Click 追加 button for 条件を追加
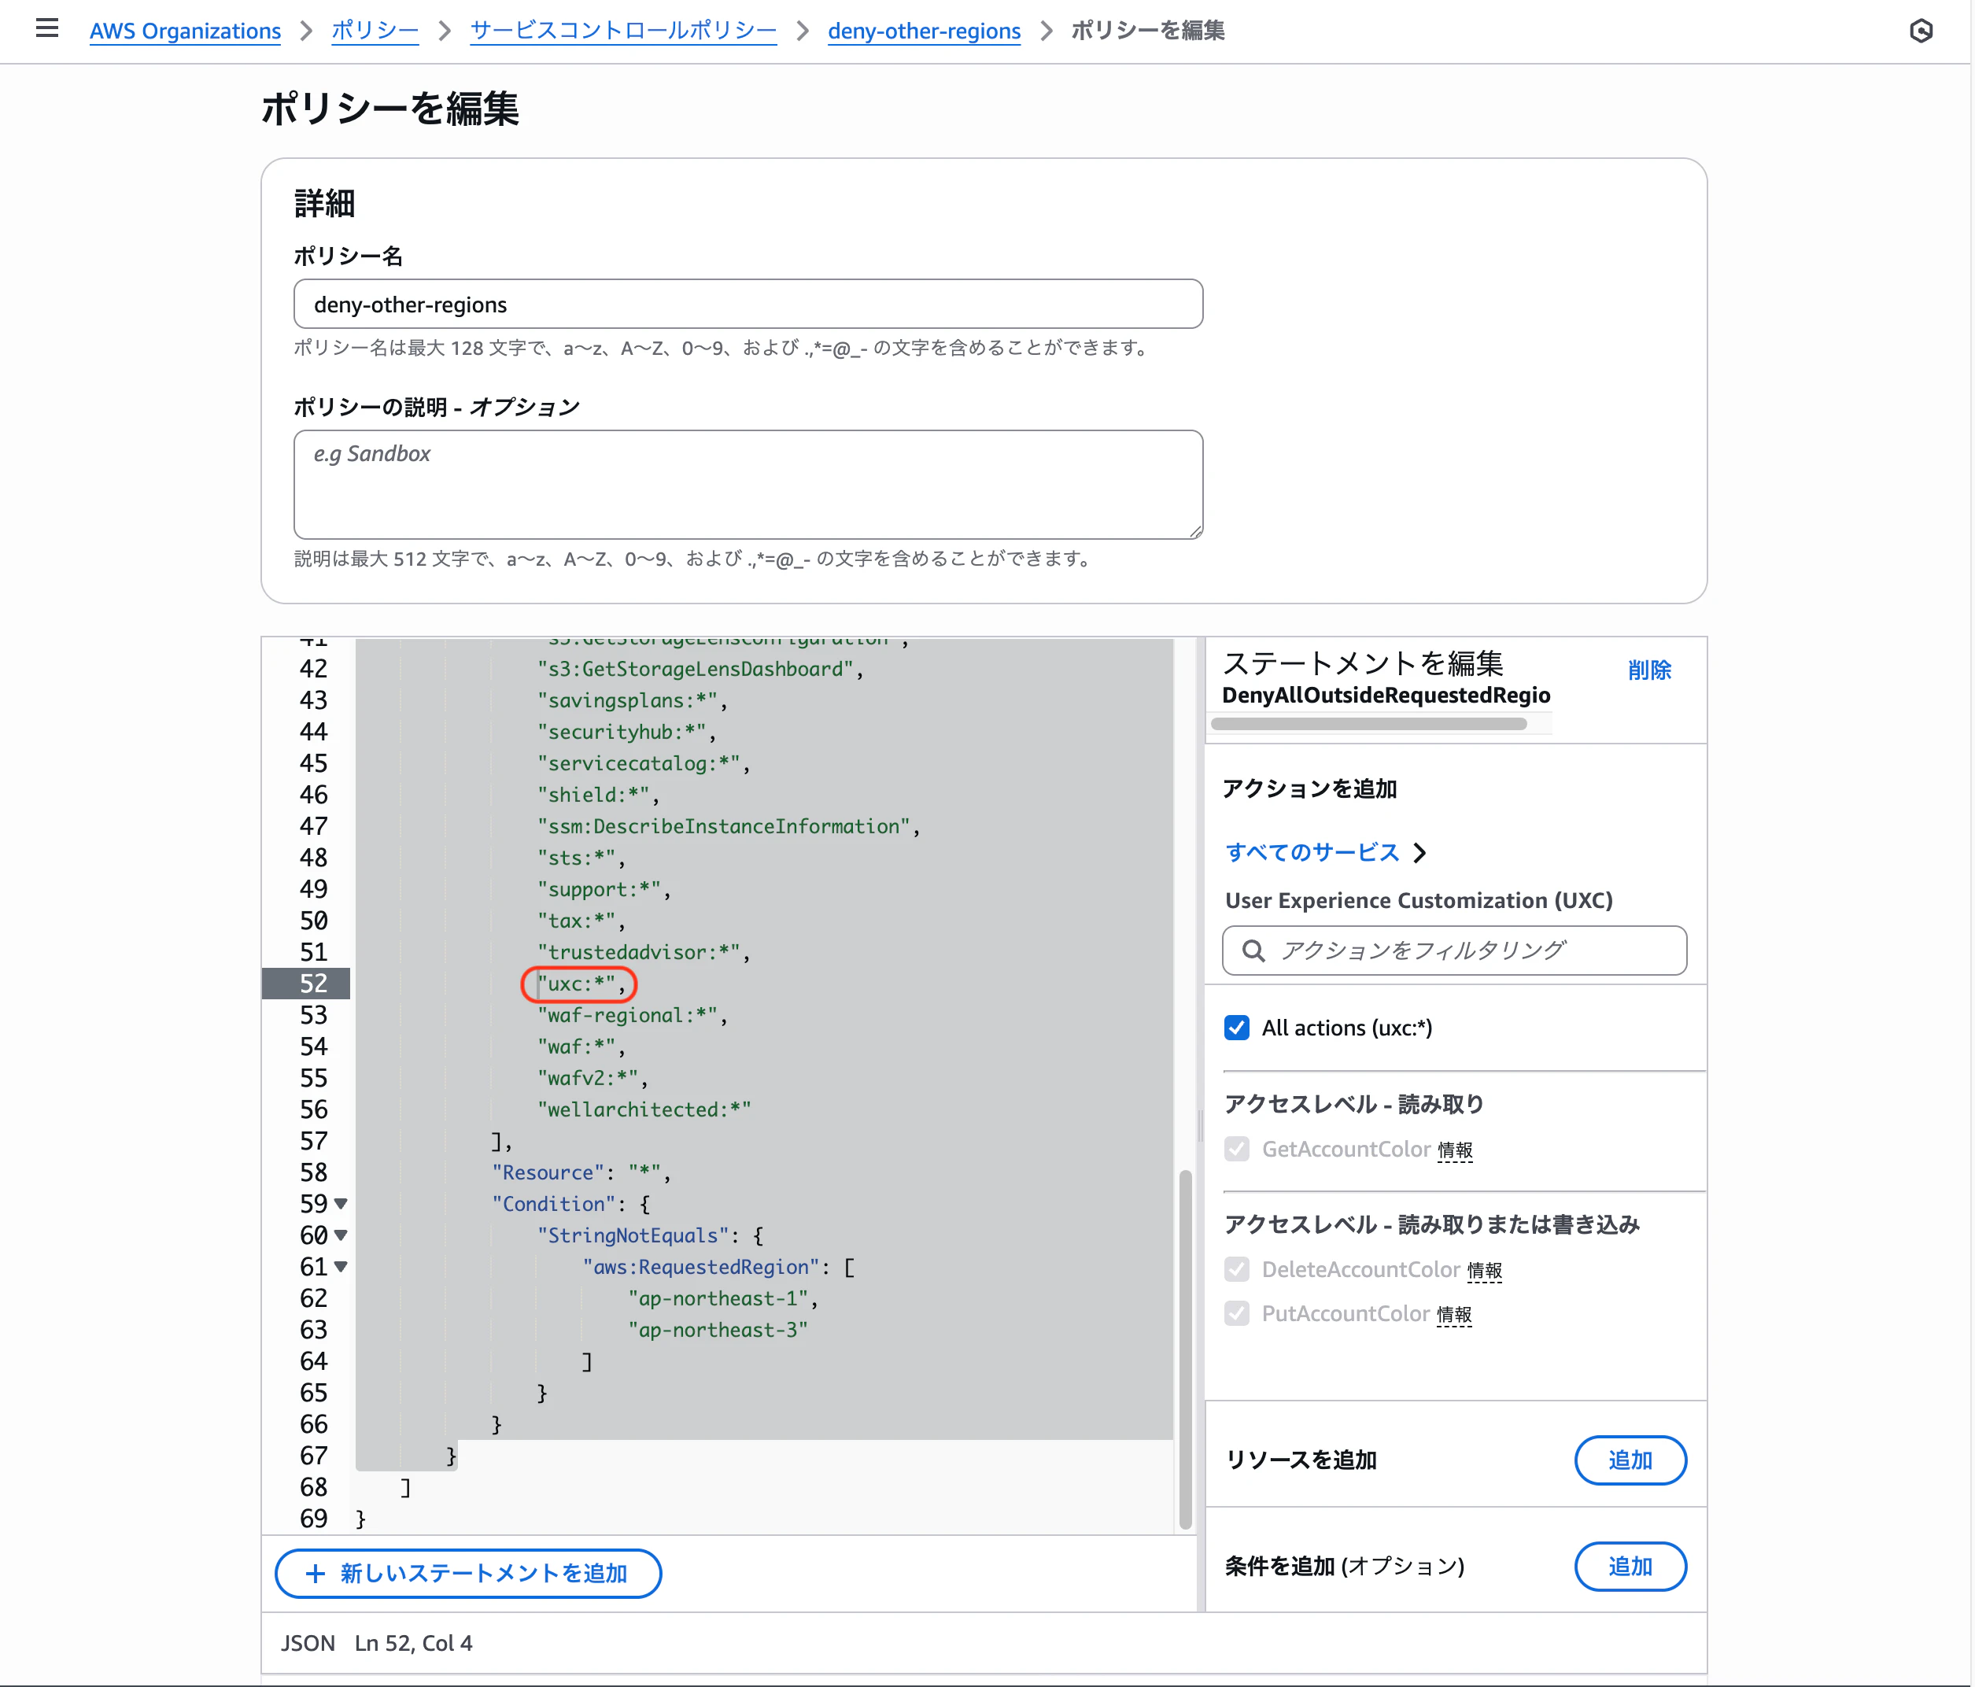Viewport: 1975px width, 1687px height. pyautogui.click(x=1630, y=1566)
